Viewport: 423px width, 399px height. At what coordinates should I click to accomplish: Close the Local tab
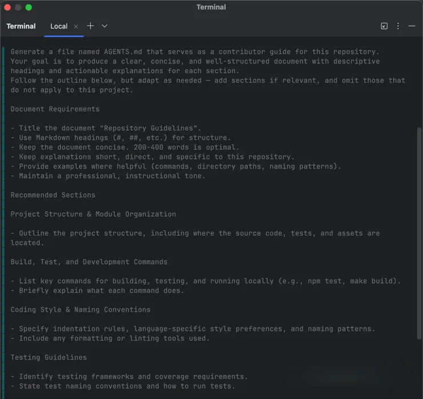coord(76,26)
